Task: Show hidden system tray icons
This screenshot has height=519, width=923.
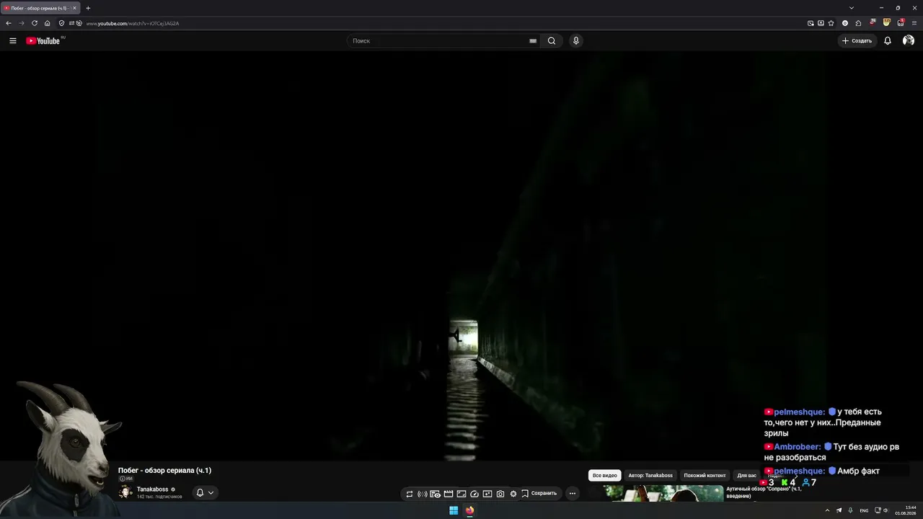Action: [827, 510]
